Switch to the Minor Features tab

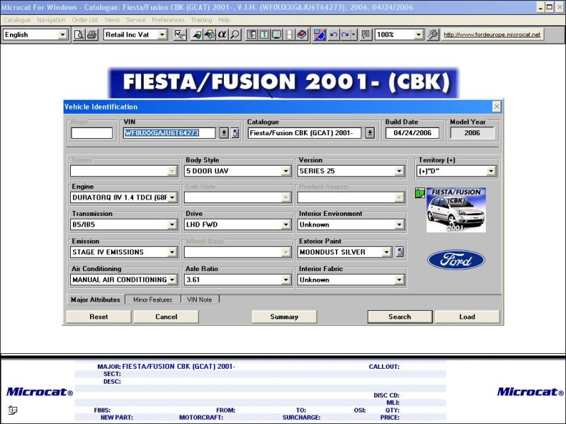point(152,299)
